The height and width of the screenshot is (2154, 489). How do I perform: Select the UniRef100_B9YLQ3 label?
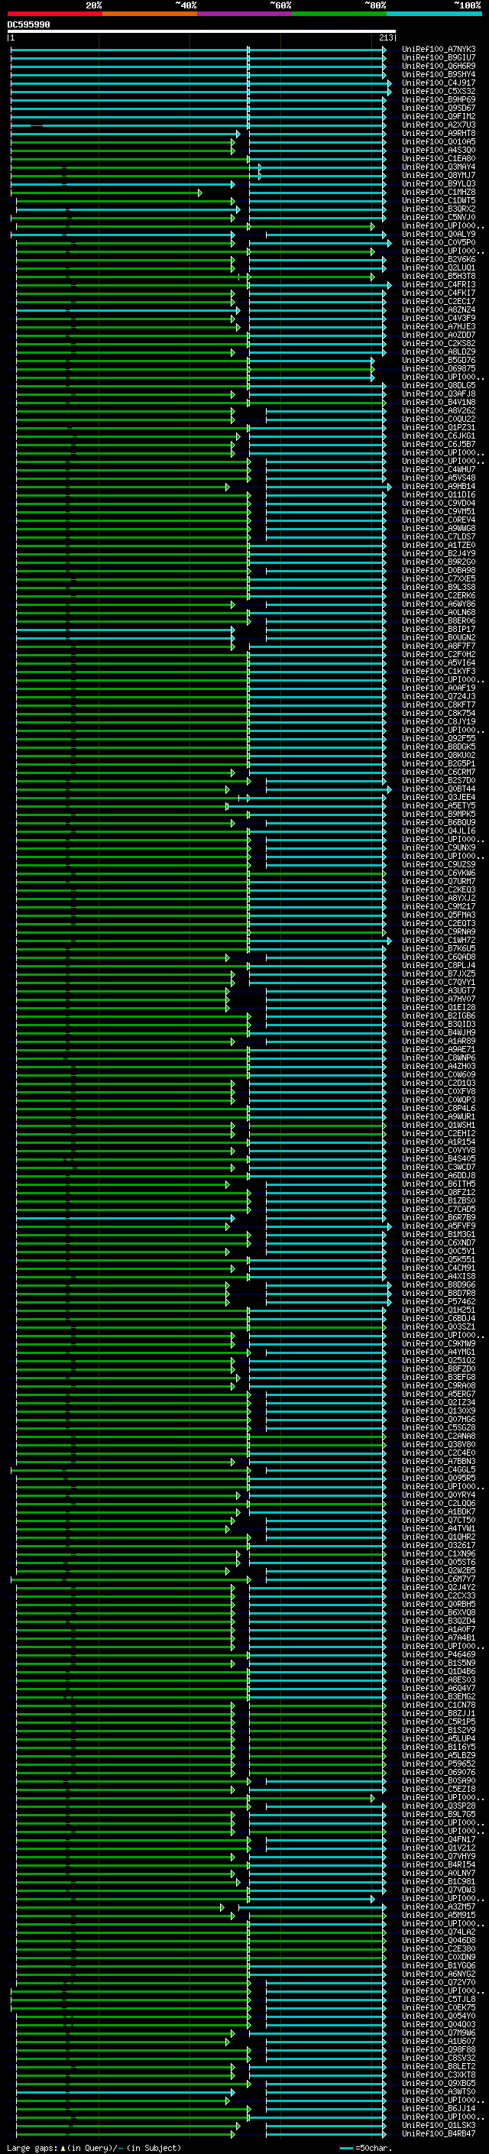click(439, 183)
